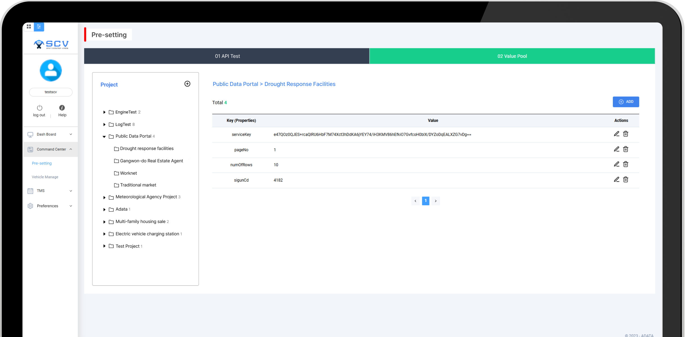This screenshot has width=685, height=337.
Task: Click the log out power icon
Action: click(x=40, y=108)
